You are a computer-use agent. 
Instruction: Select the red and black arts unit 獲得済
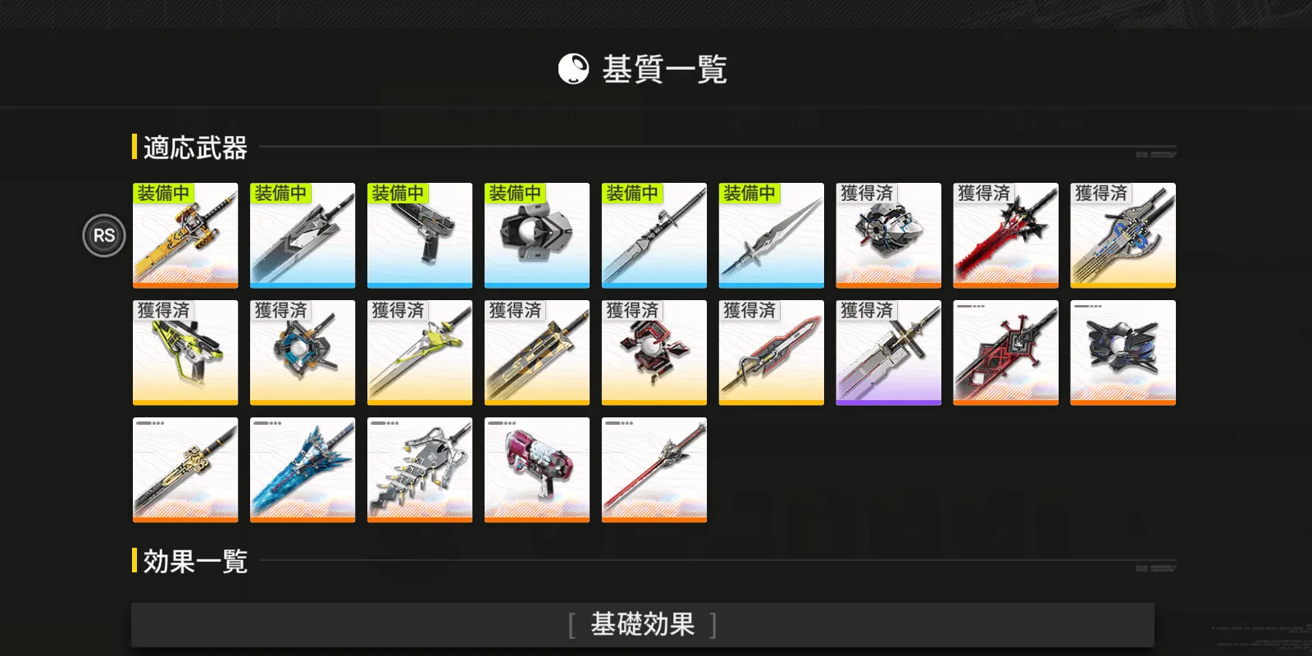click(654, 353)
